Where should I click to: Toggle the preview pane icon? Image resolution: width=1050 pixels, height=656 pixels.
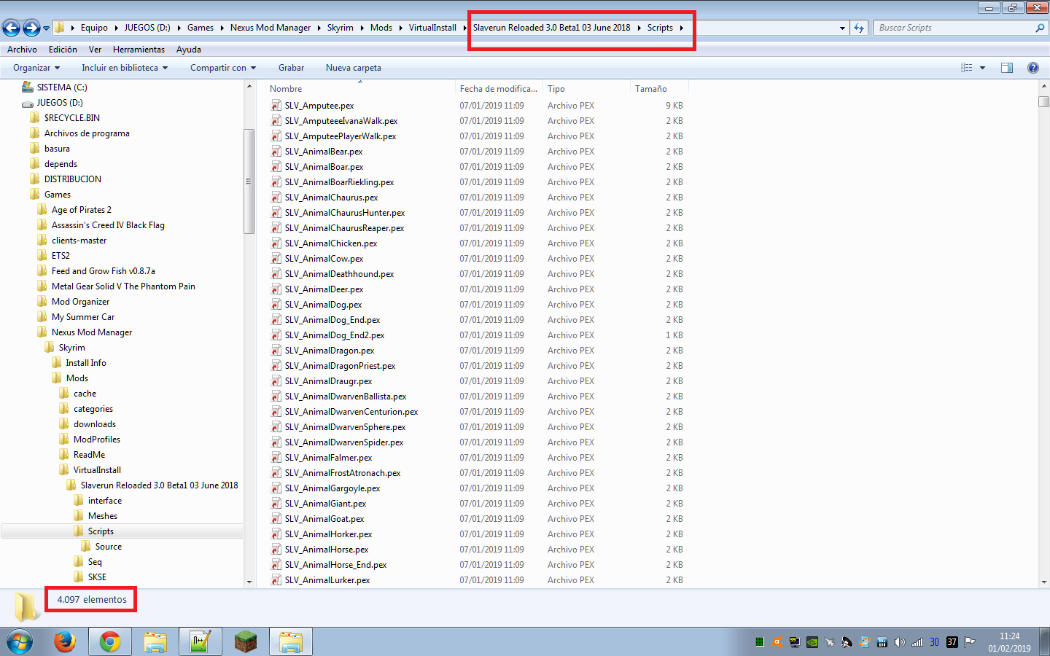[1007, 68]
